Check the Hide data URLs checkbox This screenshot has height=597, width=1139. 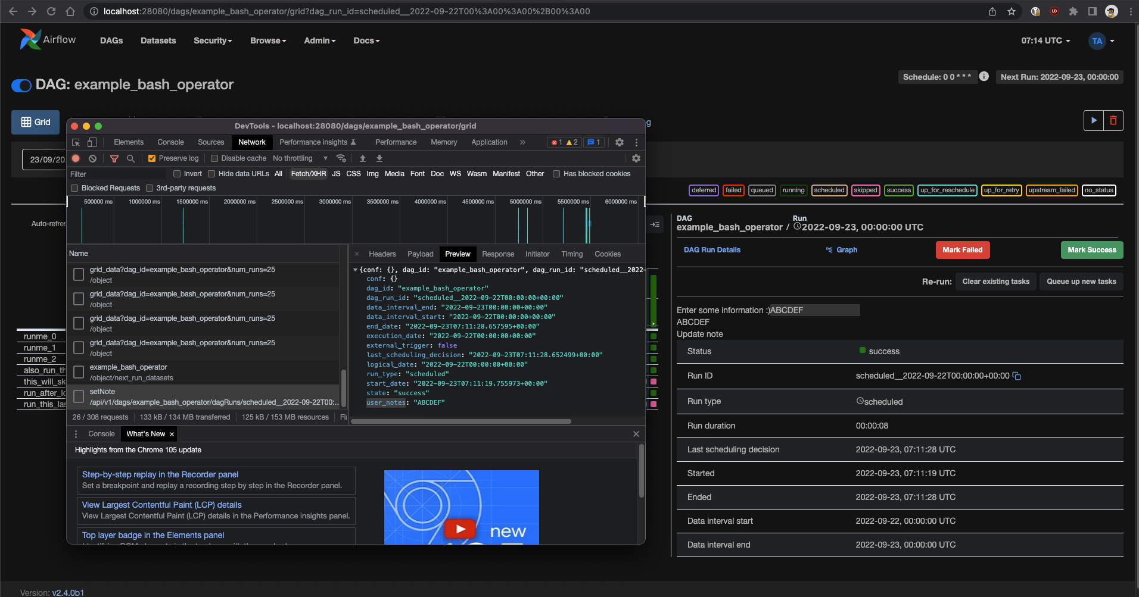pyautogui.click(x=211, y=174)
